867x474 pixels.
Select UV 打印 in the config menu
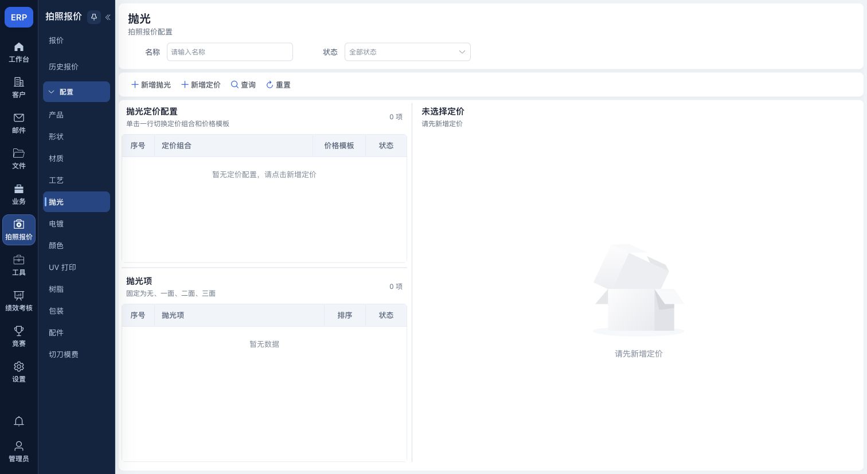76,267
